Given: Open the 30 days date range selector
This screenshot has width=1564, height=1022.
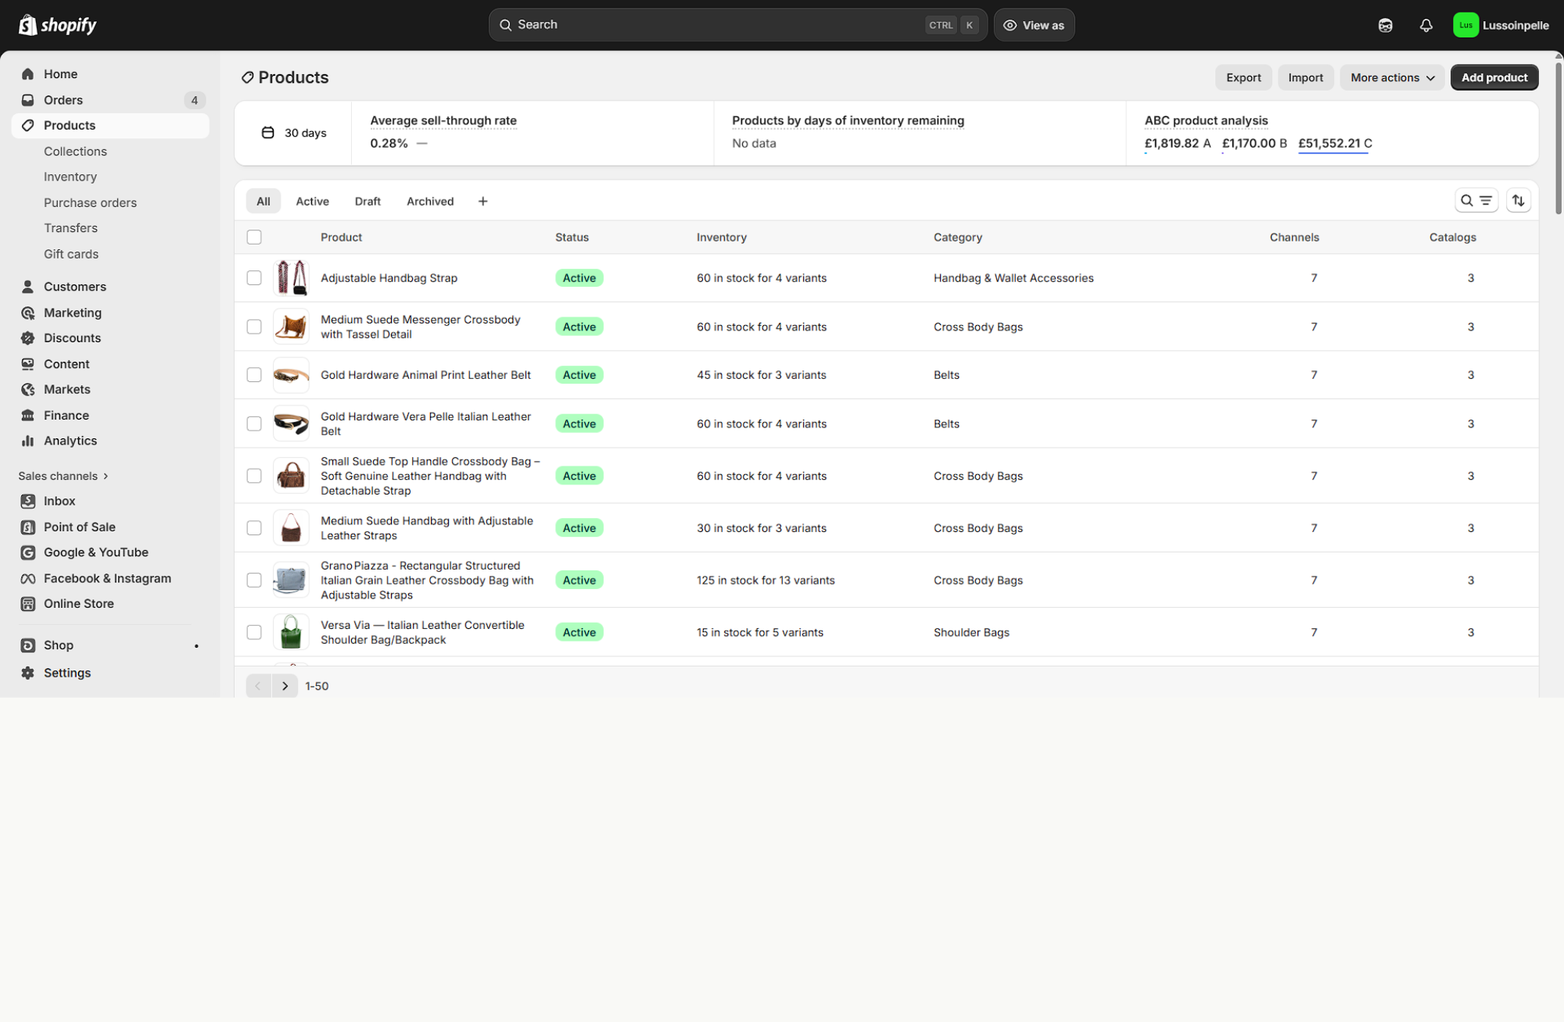Looking at the screenshot, I should point(293,133).
